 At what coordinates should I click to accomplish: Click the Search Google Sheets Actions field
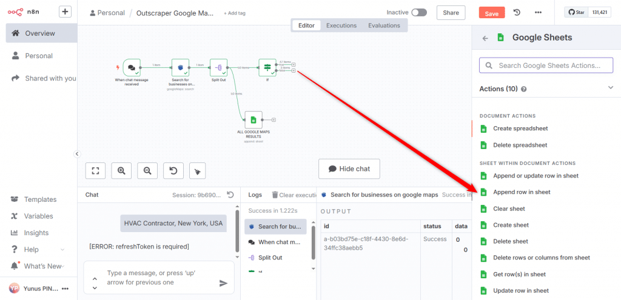coord(546,65)
